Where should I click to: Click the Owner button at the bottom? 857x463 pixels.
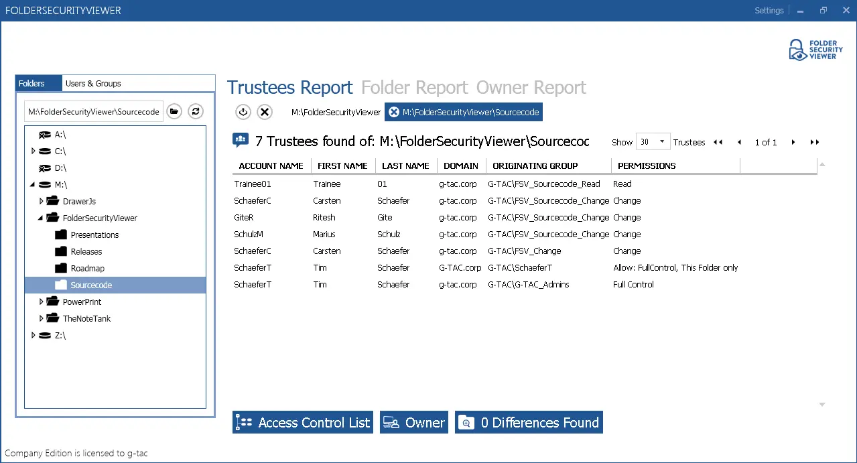pos(414,423)
